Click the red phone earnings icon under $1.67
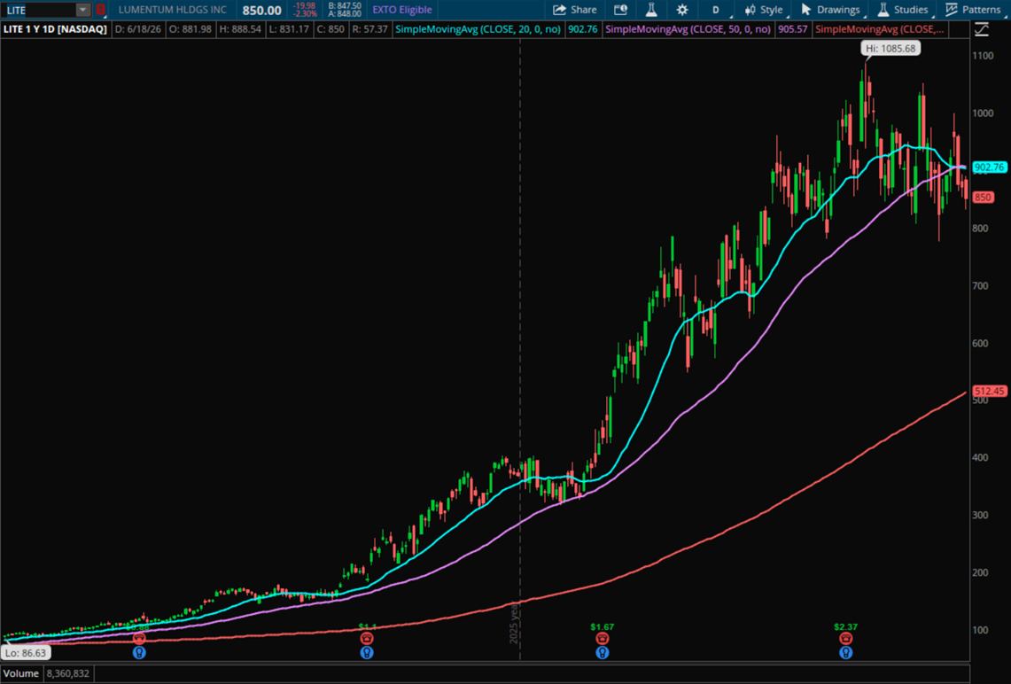 (x=603, y=638)
